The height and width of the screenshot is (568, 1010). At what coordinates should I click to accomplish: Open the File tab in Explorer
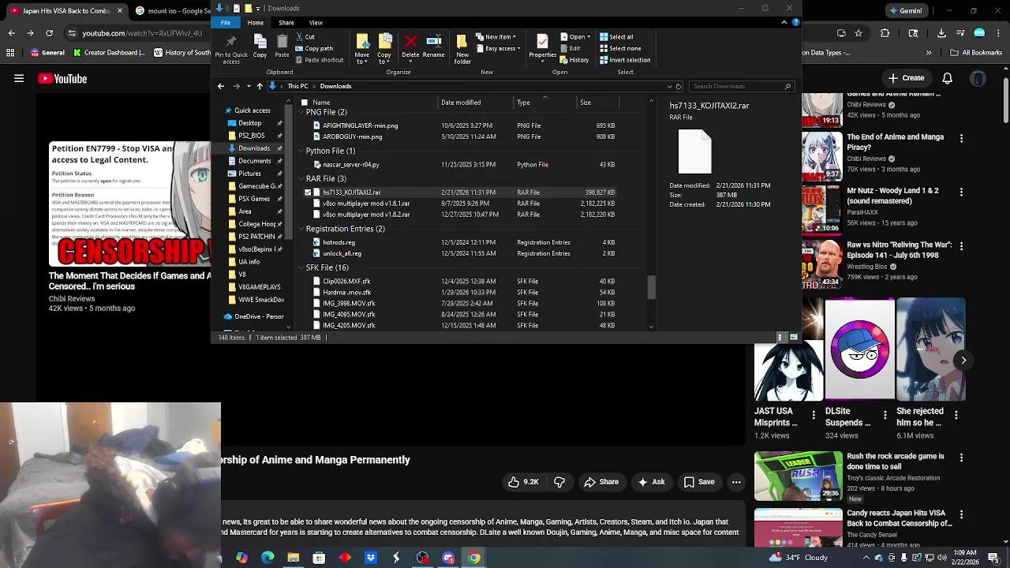click(x=226, y=22)
